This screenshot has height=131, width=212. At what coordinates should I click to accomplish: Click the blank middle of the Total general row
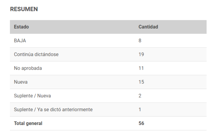89,123
